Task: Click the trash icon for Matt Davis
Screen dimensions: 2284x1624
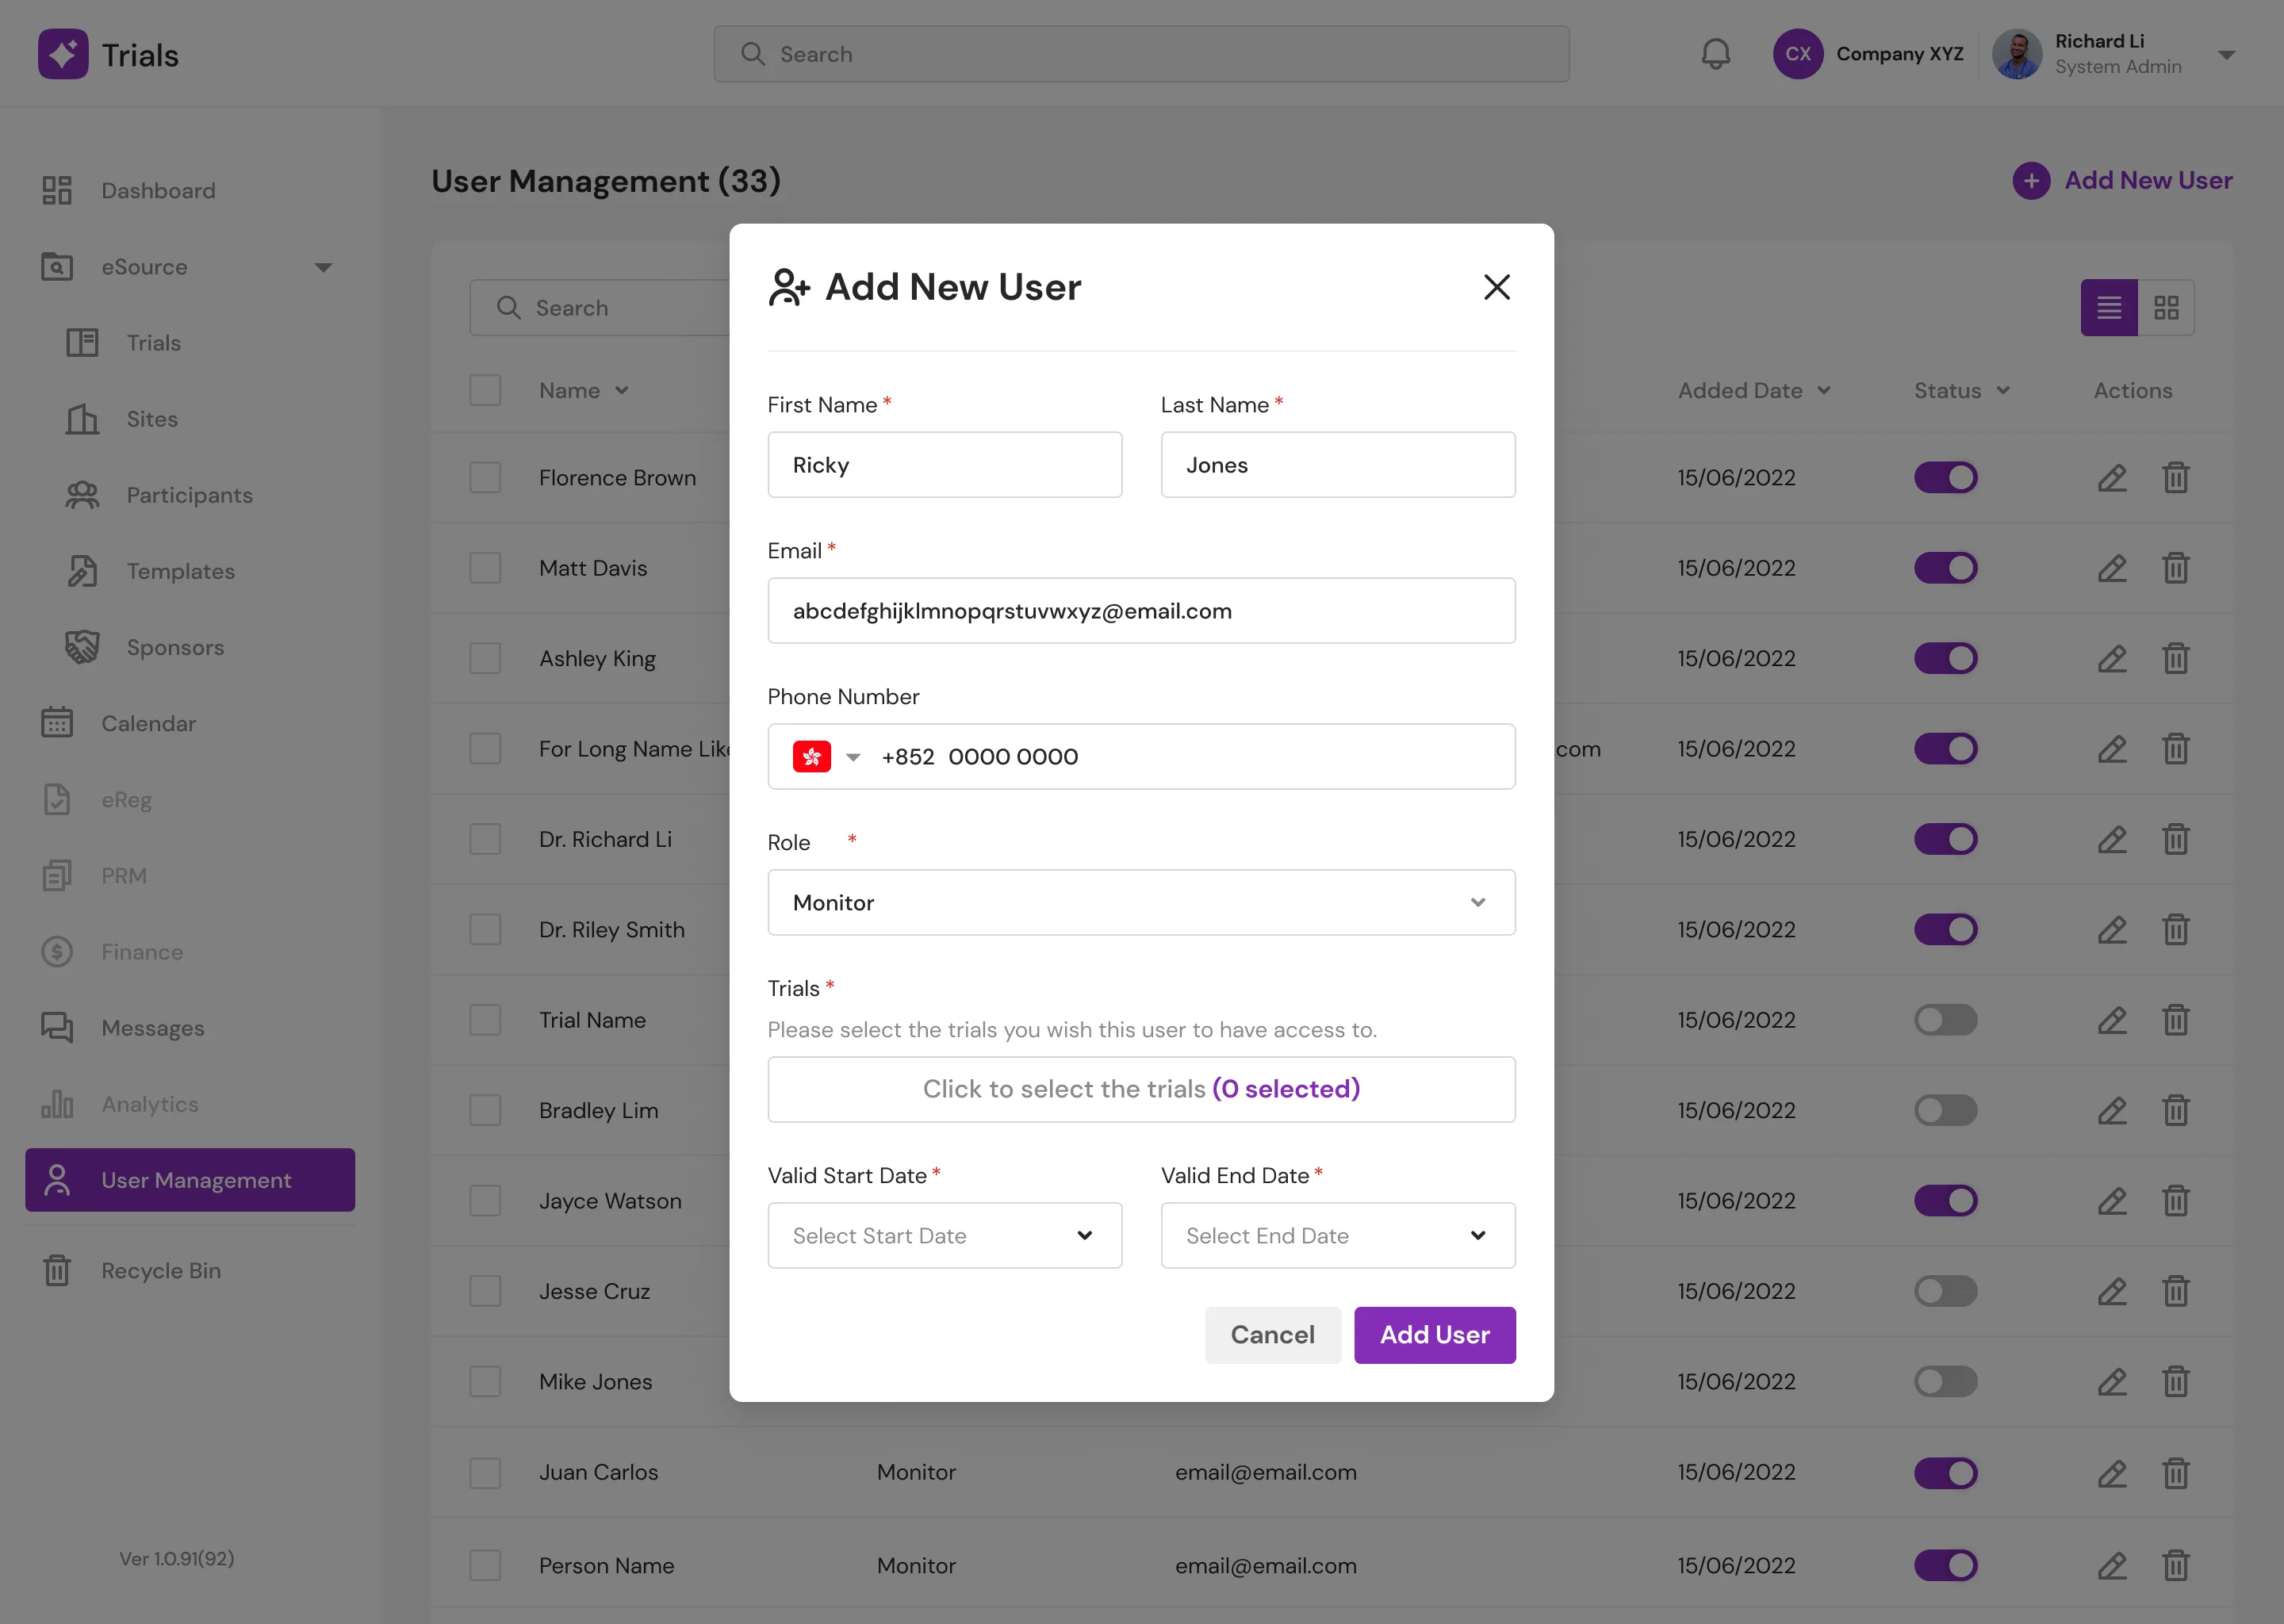Action: coord(2175,568)
